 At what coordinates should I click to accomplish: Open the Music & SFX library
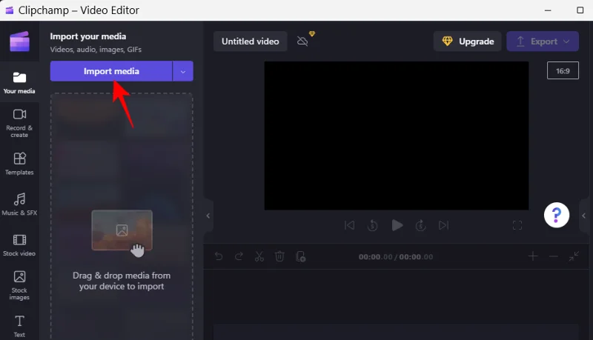click(19, 204)
